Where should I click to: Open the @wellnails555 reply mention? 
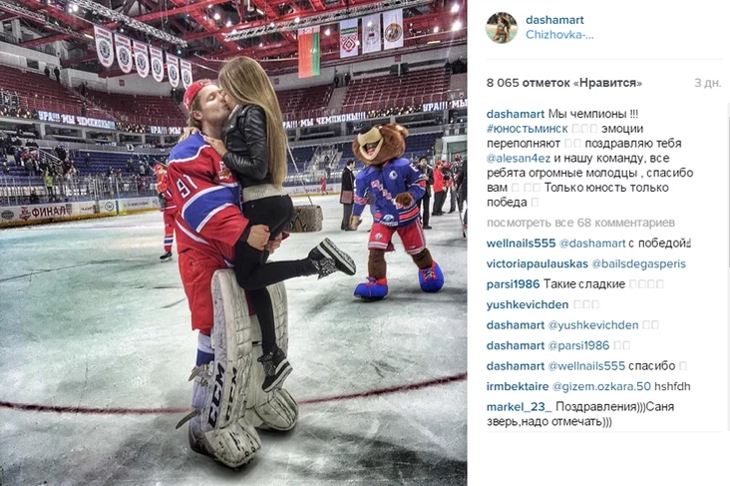[586, 366]
